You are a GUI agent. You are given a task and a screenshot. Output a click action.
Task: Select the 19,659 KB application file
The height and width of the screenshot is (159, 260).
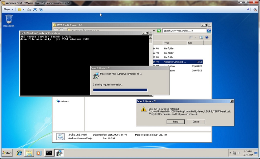178,66
